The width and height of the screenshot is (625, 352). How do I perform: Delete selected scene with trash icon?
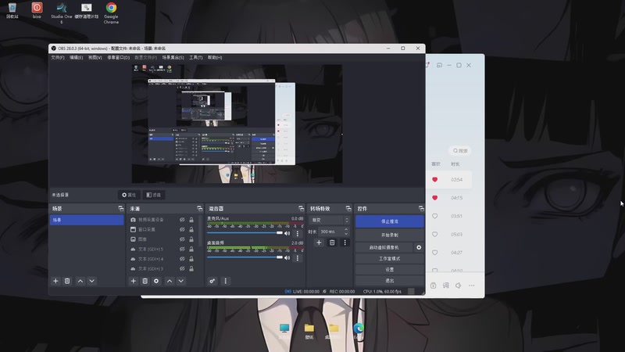67,281
